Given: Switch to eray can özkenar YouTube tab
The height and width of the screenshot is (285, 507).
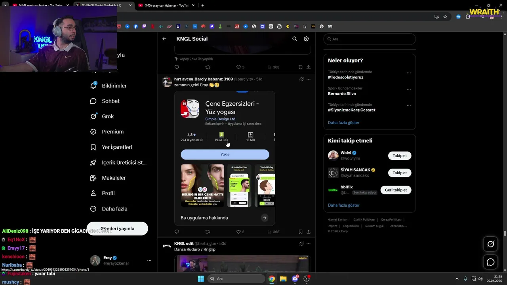Looking at the screenshot, I should pos(166,6).
